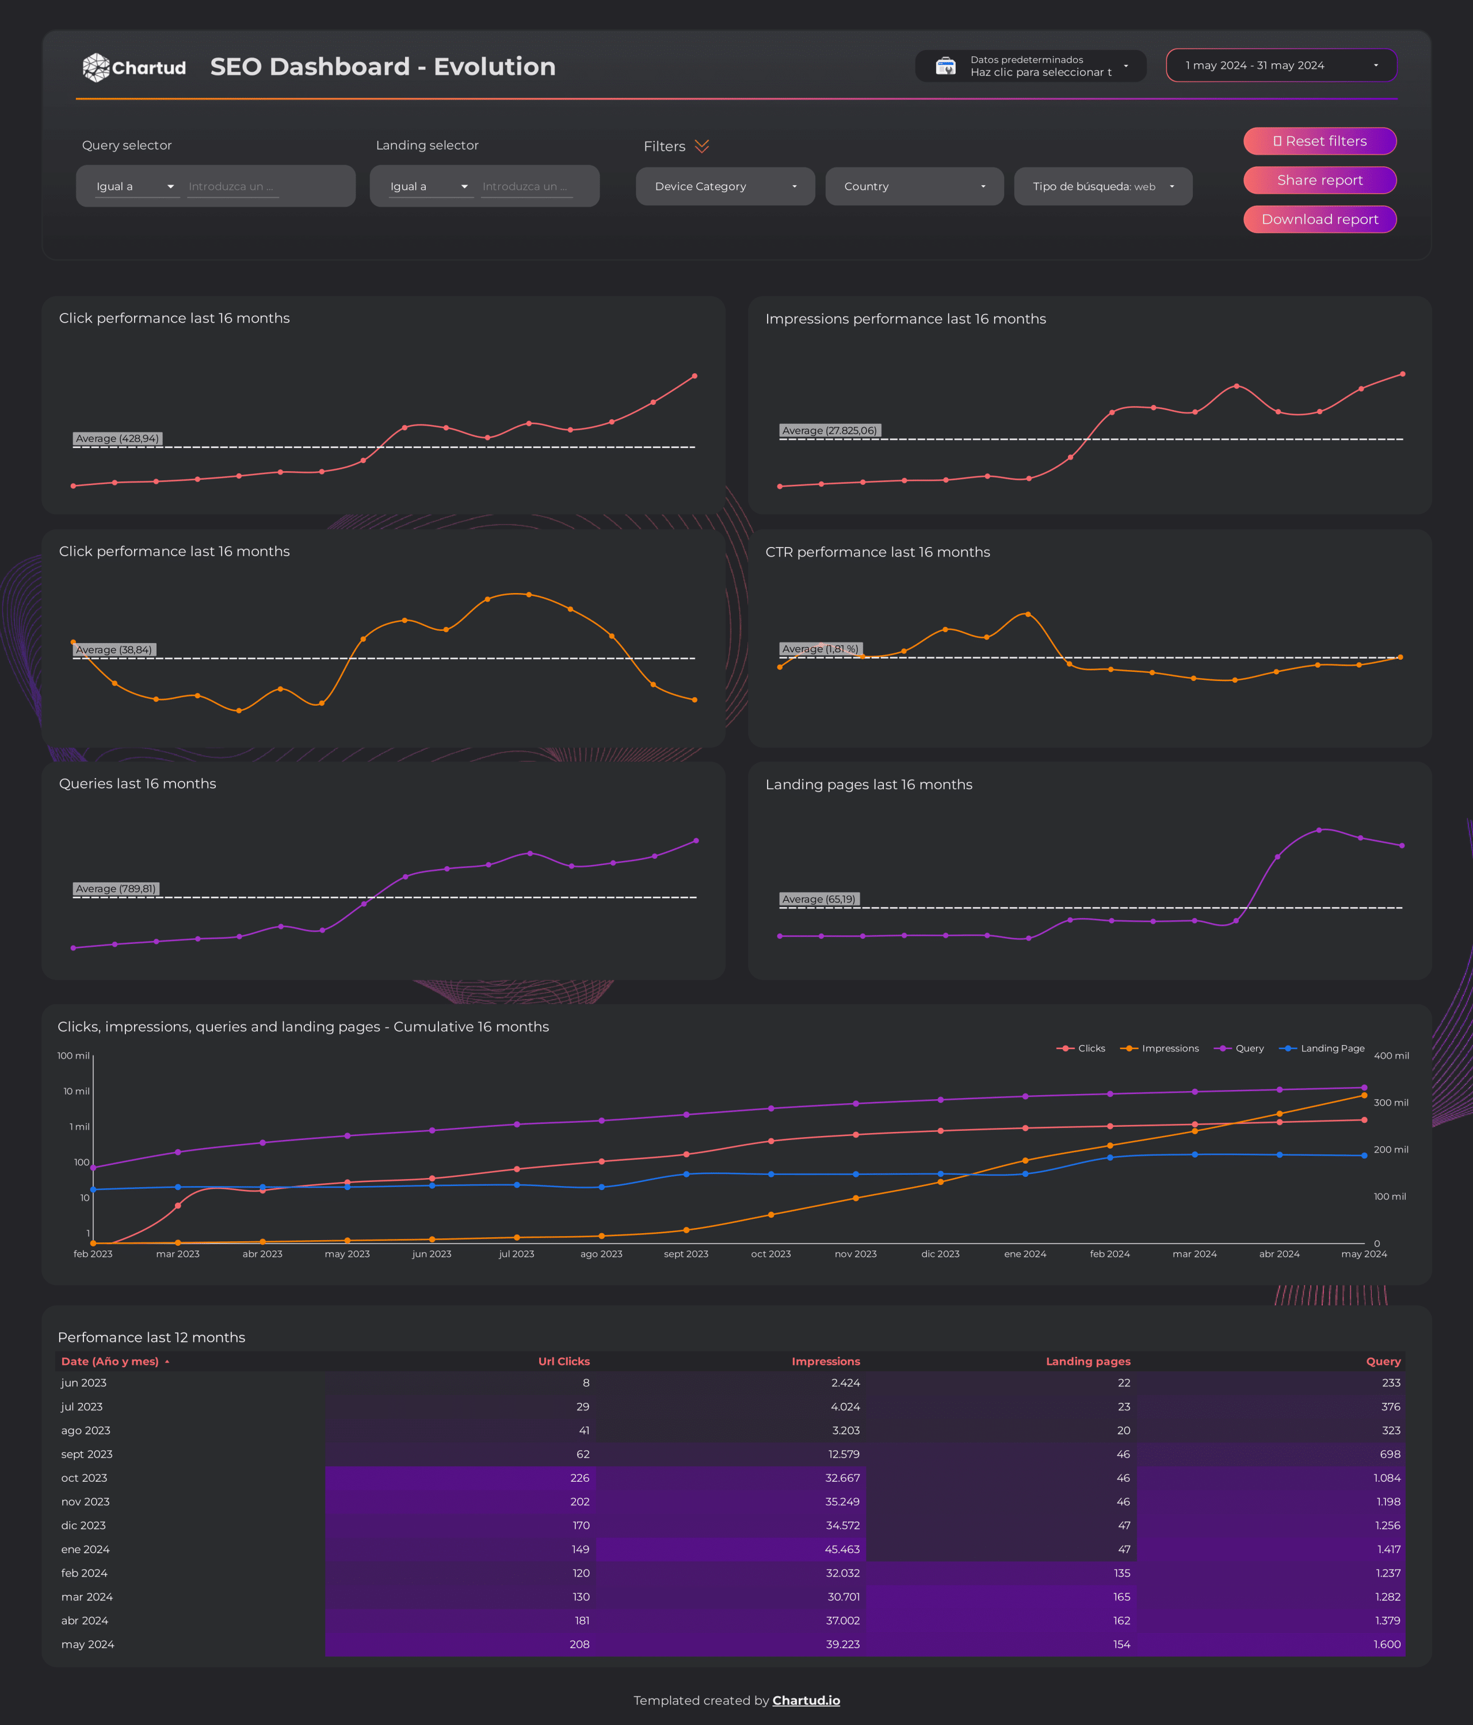Screen dimensions: 1473x1725
Task: Open the Country filter dropdown
Action: 914,186
